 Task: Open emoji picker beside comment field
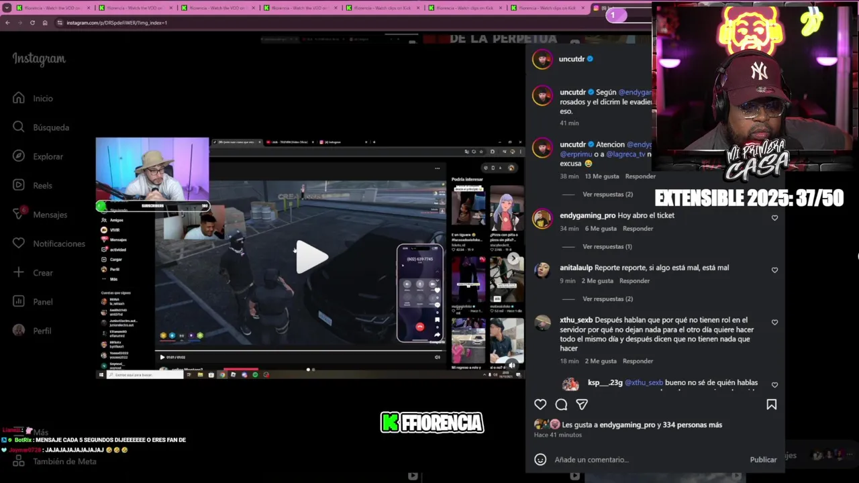point(540,460)
